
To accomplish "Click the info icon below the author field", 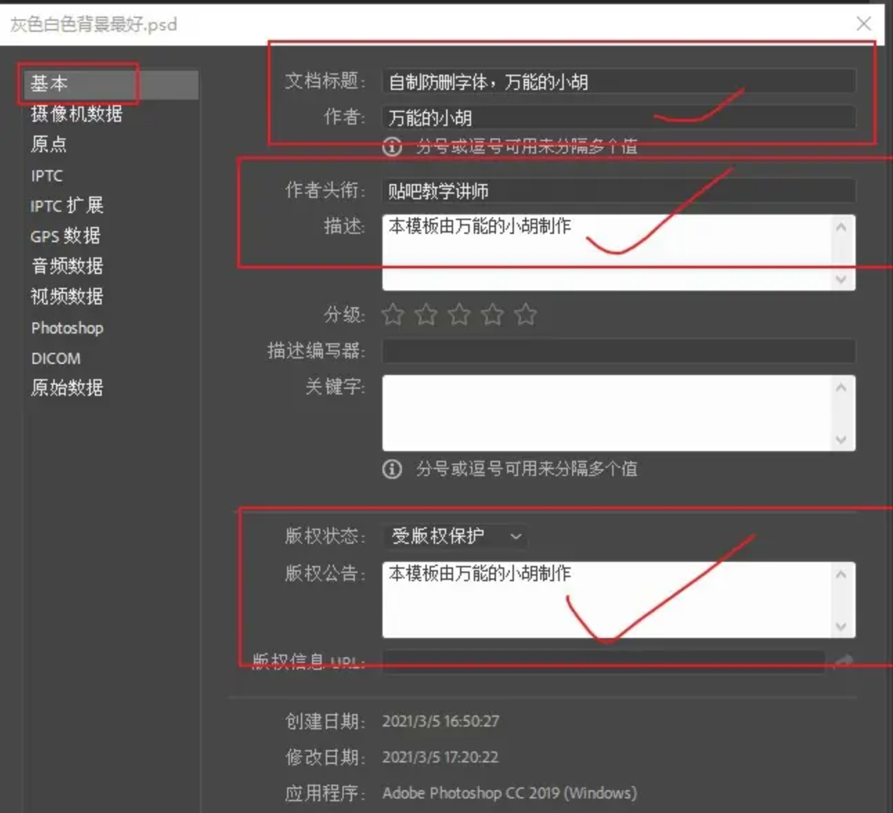I will click(x=392, y=147).
